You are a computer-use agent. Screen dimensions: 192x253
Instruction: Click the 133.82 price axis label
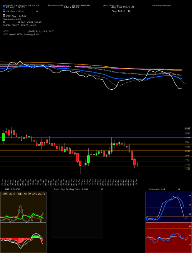coord(187,147)
